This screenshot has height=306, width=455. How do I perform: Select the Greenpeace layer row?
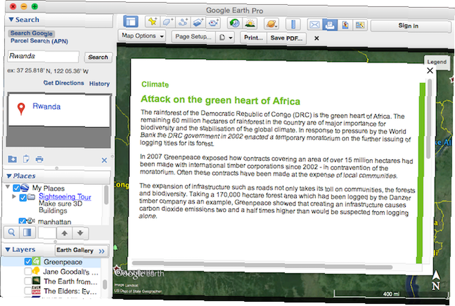(x=52, y=261)
